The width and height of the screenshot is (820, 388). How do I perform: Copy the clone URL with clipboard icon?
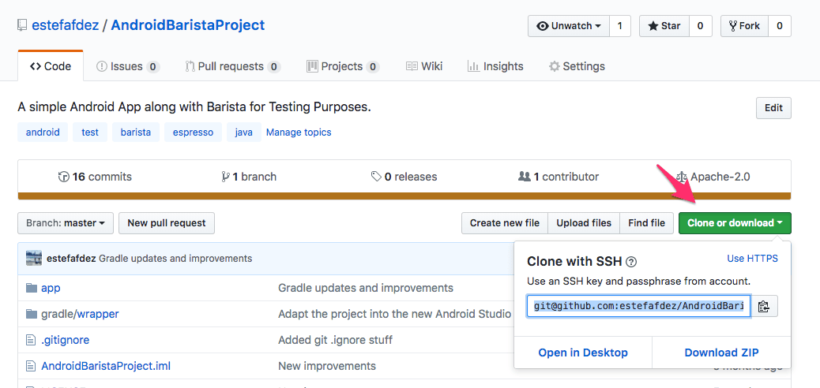(x=764, y=306)
